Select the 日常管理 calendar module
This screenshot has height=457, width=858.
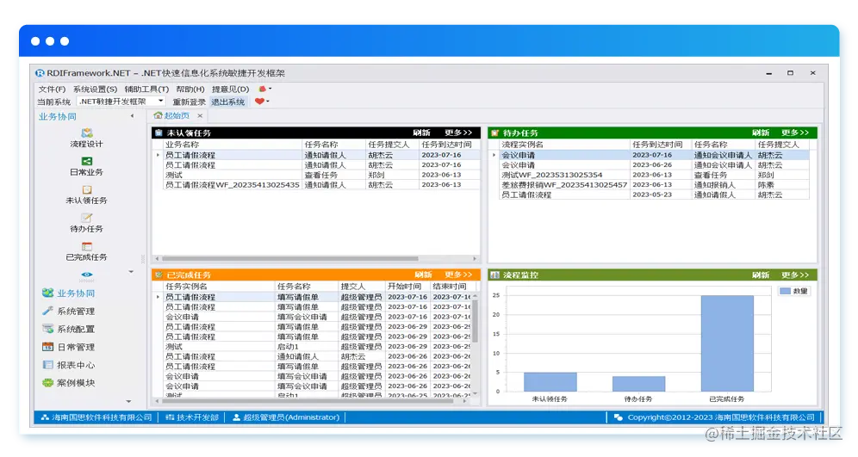pyautogui.click(x=68, y=347)
